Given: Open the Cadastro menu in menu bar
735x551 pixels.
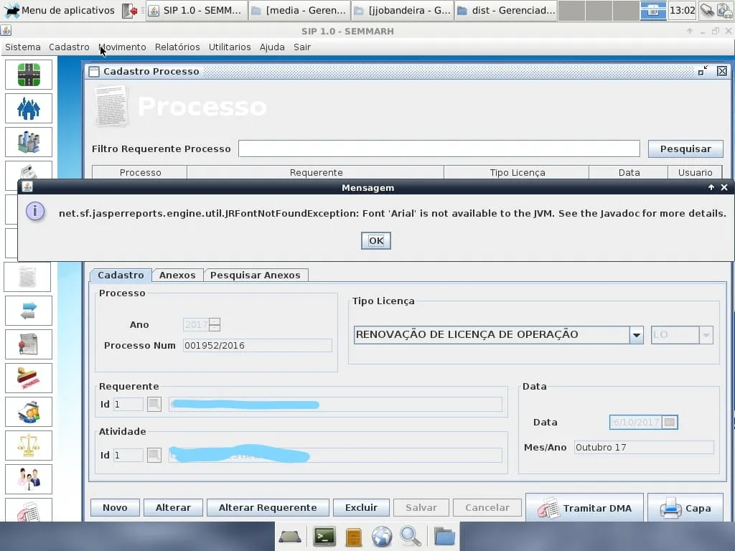Looking at the screenshot, I should [x=69, y=47].
